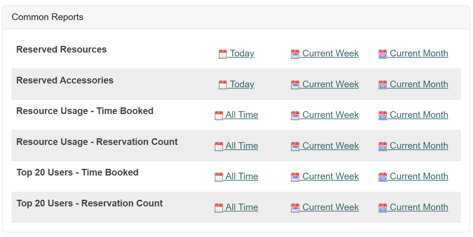
Task: View Current Week report for Top 20 Users - Reservation Count
Action: (x=330, y=207)
